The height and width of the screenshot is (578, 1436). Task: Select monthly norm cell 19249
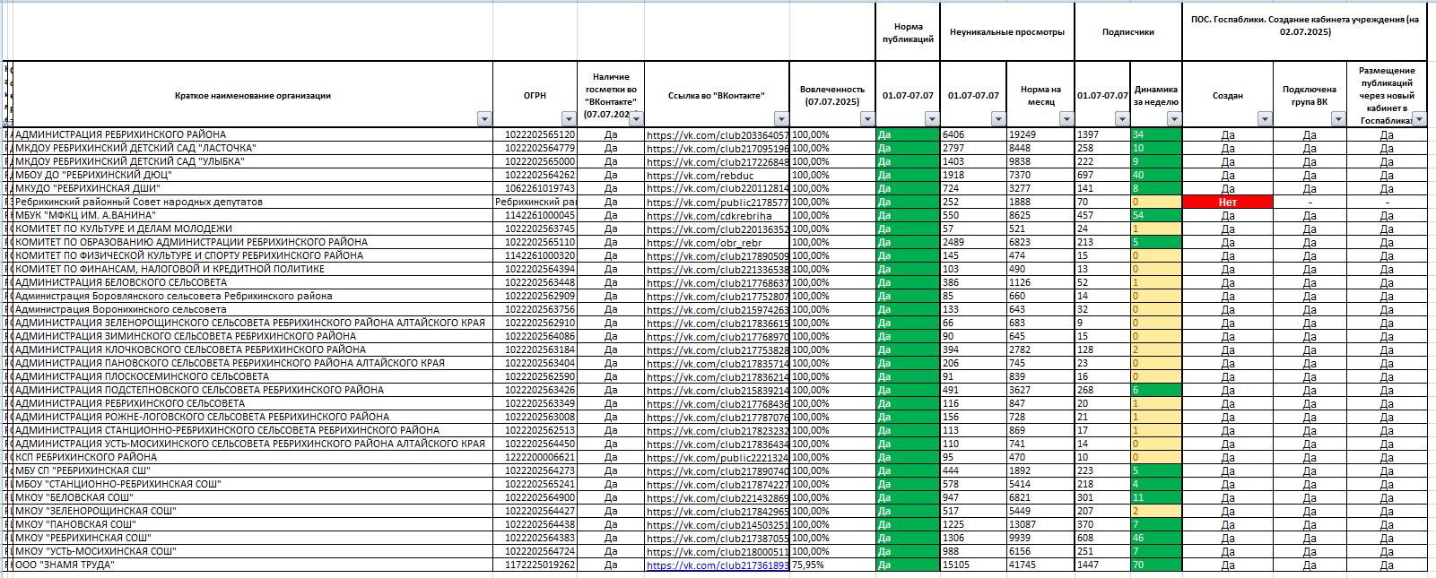pyautogui.click(x=1041, y=135)
